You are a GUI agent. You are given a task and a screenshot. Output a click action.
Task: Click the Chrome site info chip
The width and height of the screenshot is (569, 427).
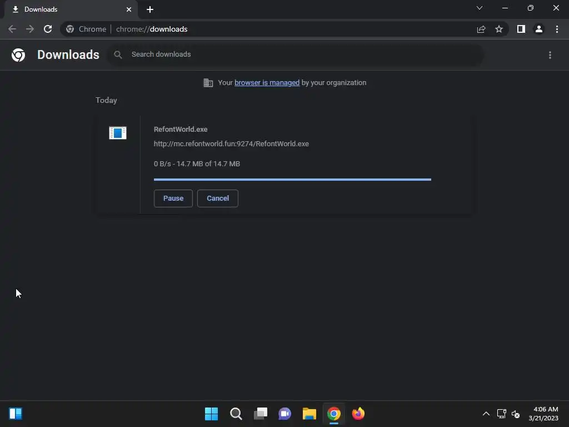click(x=86, y=29)
